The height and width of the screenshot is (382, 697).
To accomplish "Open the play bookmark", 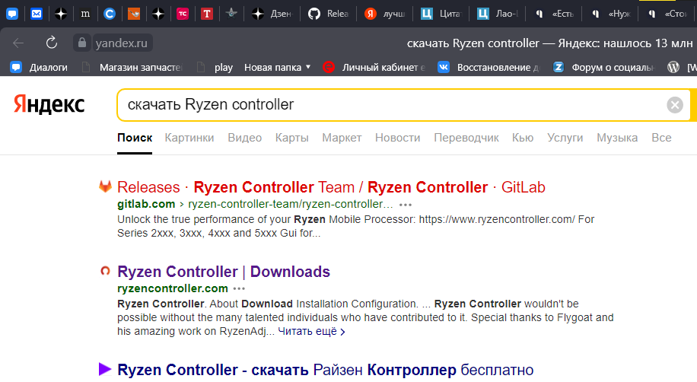I will 215,67.
